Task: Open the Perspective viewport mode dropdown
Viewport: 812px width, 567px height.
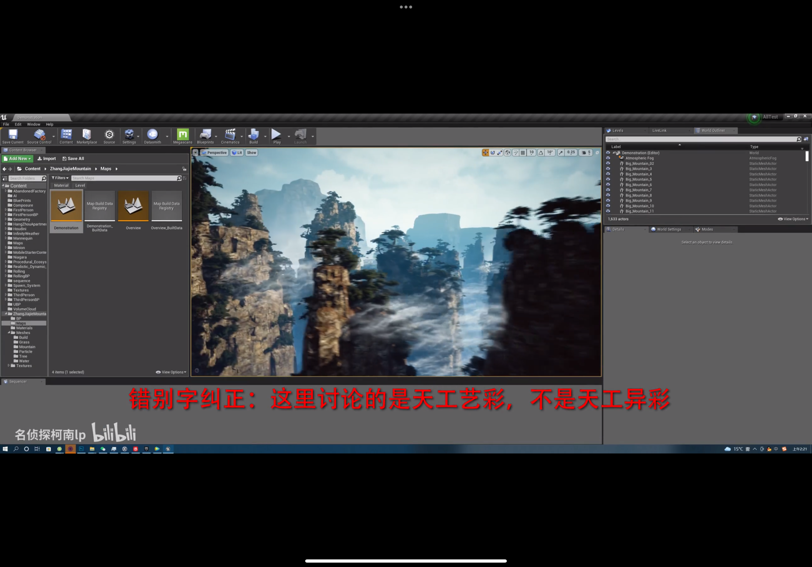Action: (214, 153)
